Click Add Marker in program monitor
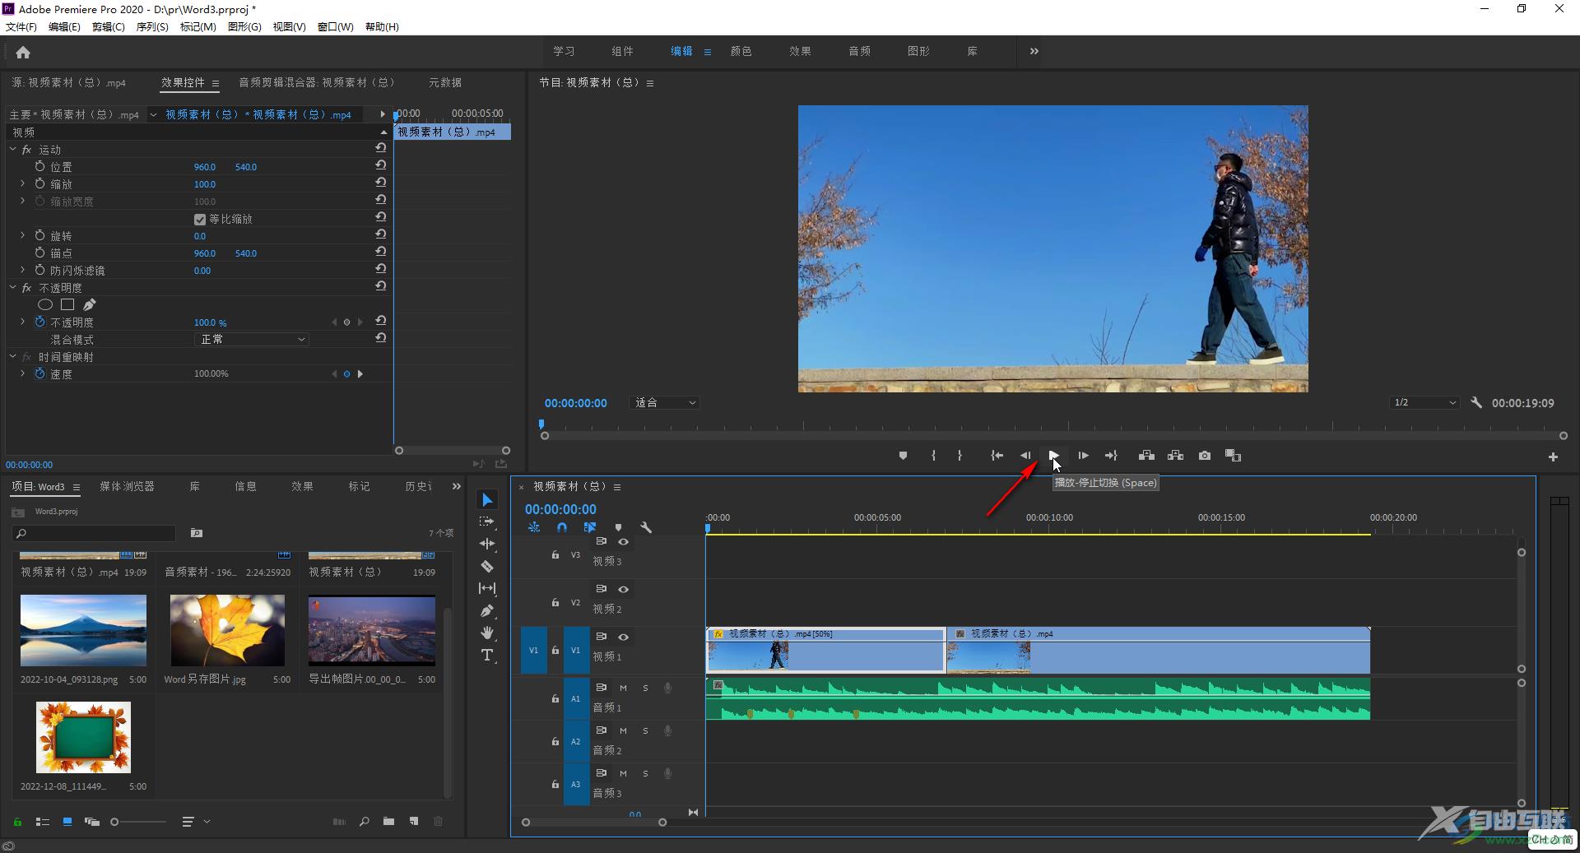 (903, 456)
